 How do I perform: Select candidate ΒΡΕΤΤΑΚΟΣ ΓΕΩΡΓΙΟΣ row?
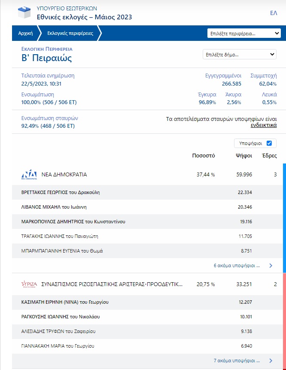[x=61, y=192]
